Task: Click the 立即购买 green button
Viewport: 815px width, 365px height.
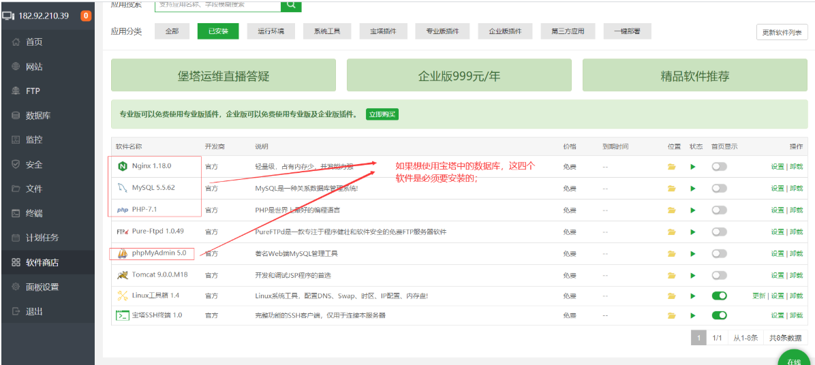Action: click(382, 114)
